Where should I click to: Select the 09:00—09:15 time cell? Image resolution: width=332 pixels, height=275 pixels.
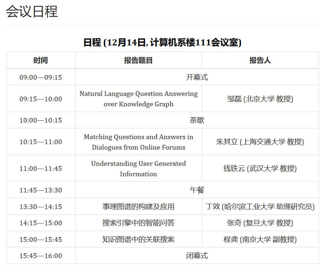click(41, 77)
